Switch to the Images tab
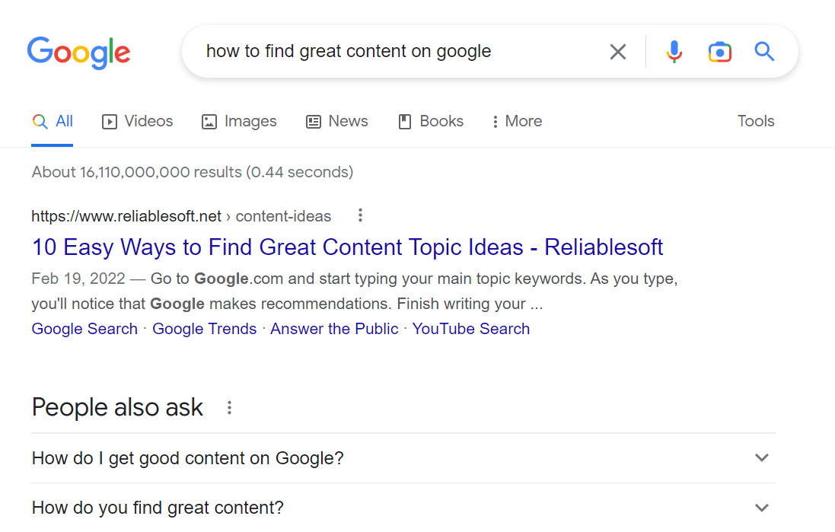This screenshot has width=835, height=532. (239, 122)
